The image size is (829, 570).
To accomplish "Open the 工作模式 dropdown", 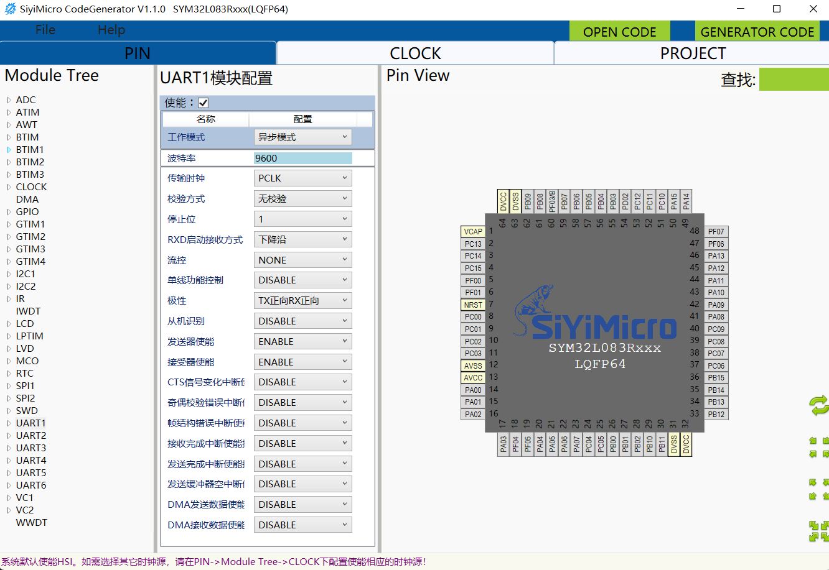I will 303,137.
